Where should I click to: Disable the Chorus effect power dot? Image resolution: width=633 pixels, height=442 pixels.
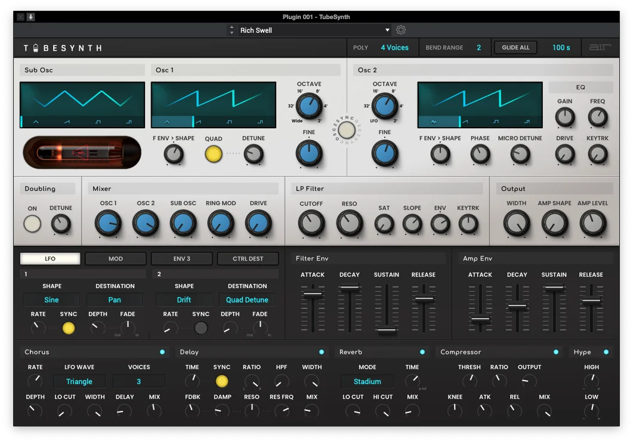[162, 352]
